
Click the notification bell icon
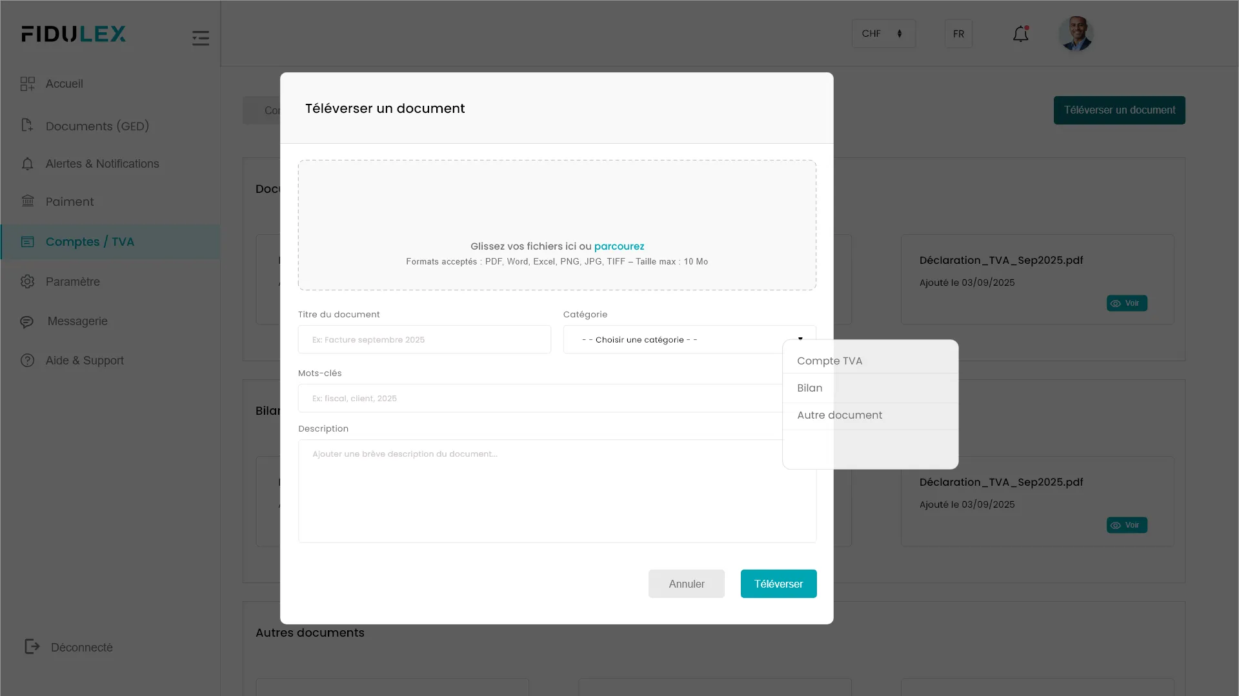click(1020, 34)
